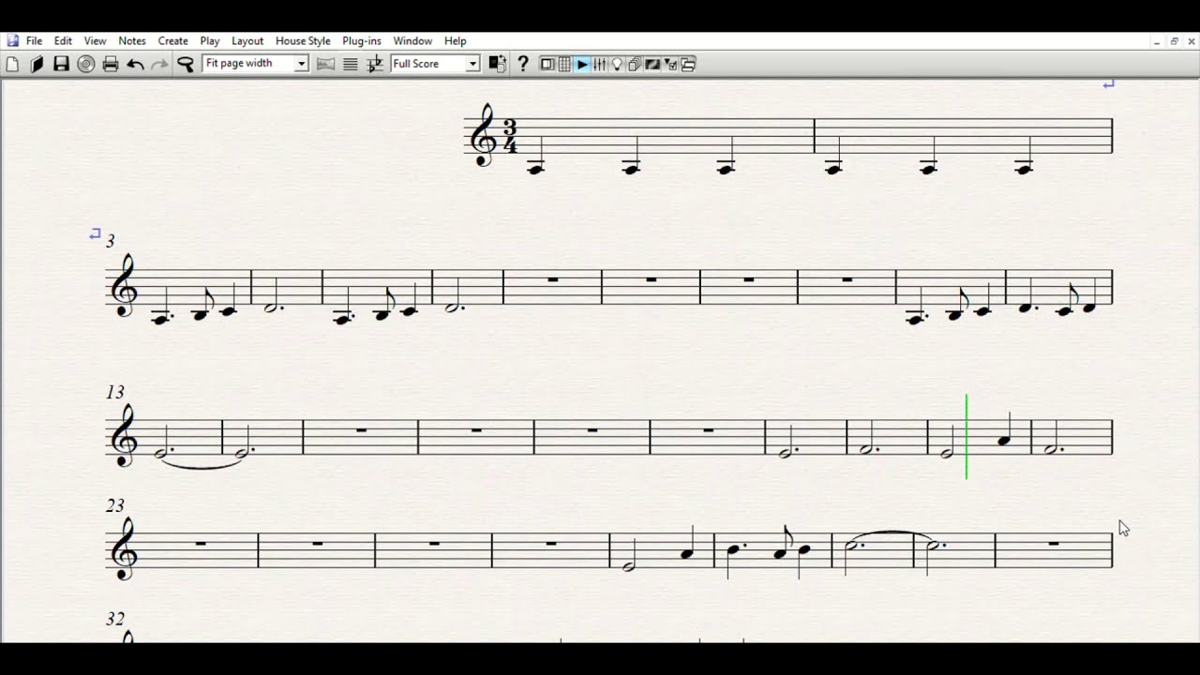Click bar number 32

point(114,619)
